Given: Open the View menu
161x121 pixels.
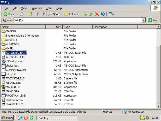Looking at the screenshot, I should pos(24,8).
